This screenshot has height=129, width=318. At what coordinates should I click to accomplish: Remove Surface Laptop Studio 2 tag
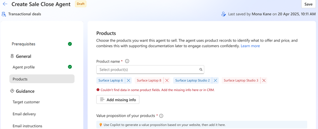[215, 81]
